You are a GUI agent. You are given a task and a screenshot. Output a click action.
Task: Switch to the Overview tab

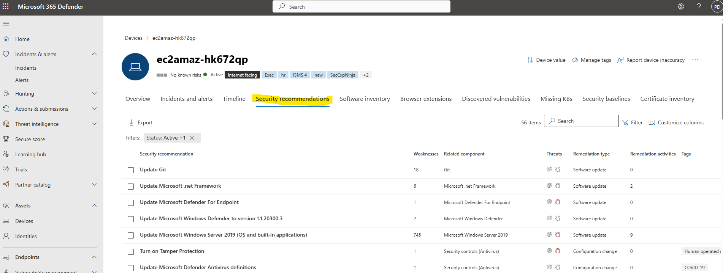click(138, 99)
